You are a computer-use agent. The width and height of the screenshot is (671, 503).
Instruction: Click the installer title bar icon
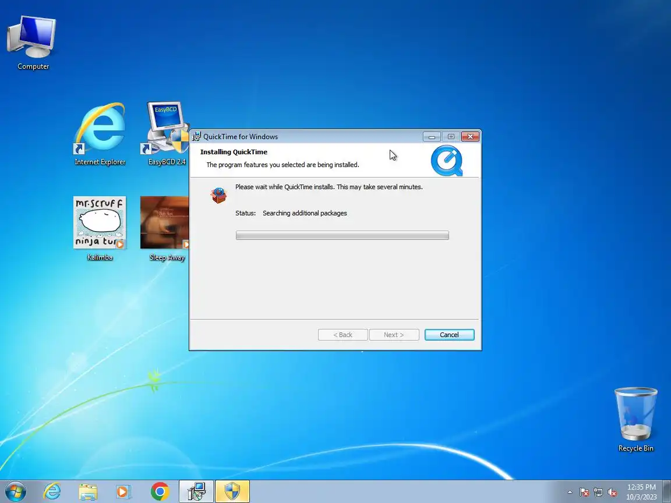point(196,136)
